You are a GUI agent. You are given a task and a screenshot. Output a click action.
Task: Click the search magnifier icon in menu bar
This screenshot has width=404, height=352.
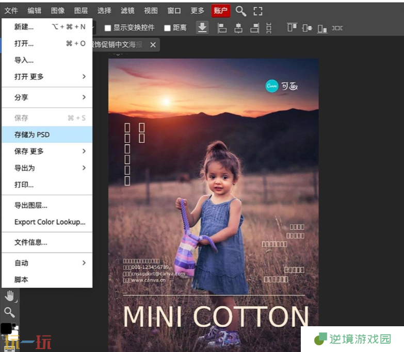[x=241, y=11]
